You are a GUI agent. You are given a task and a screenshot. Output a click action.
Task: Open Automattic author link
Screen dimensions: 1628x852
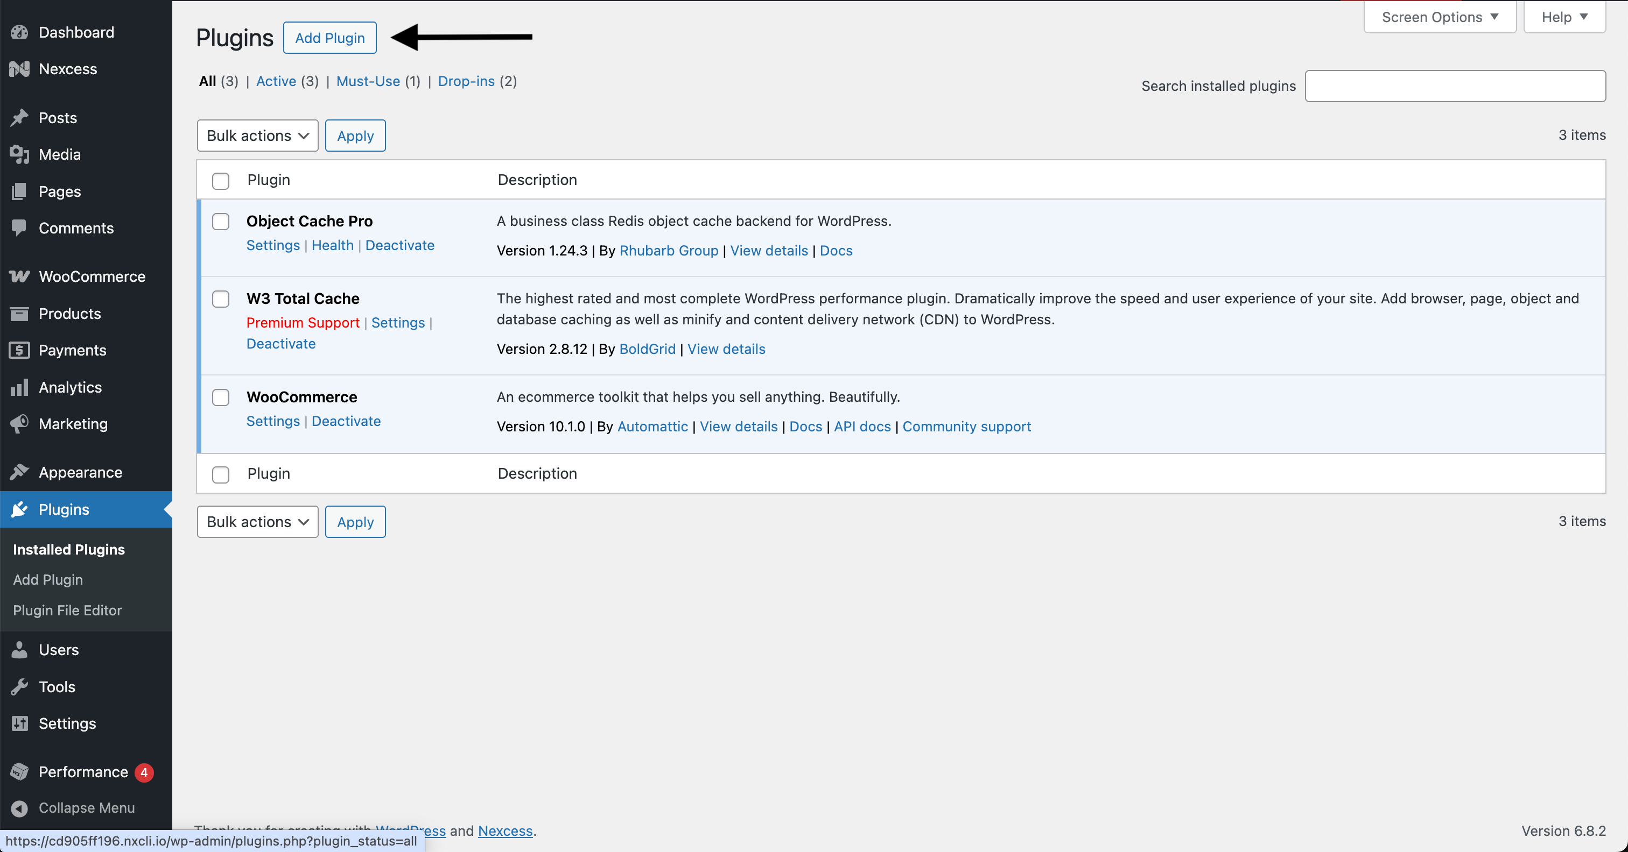pos(652,427)
